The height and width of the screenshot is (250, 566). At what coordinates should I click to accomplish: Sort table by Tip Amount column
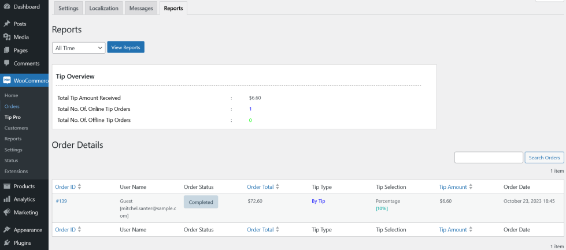pos(471,187)
